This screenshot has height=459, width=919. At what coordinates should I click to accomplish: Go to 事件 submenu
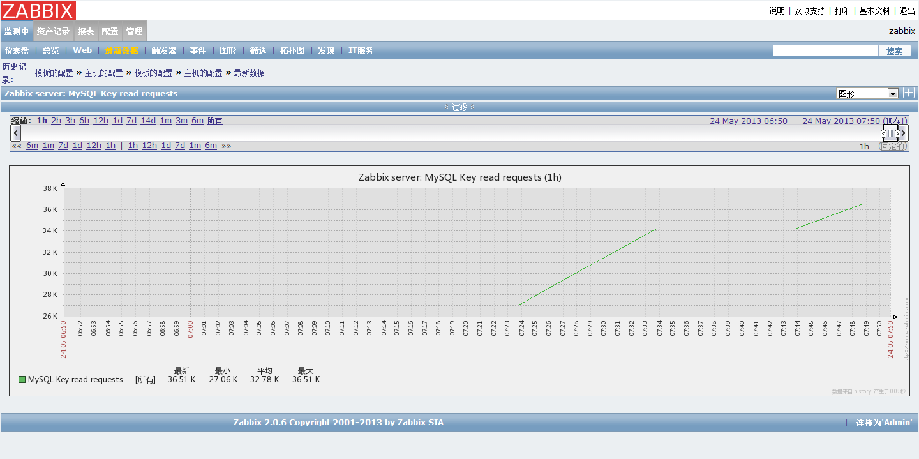198,50
